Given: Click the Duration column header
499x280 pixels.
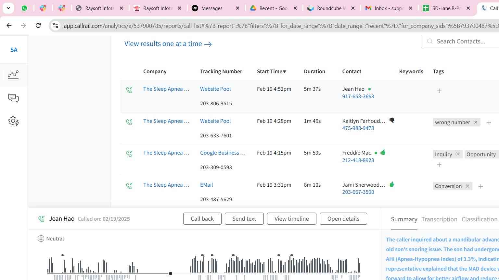Looking at the screenshot, I should (314, 71).
